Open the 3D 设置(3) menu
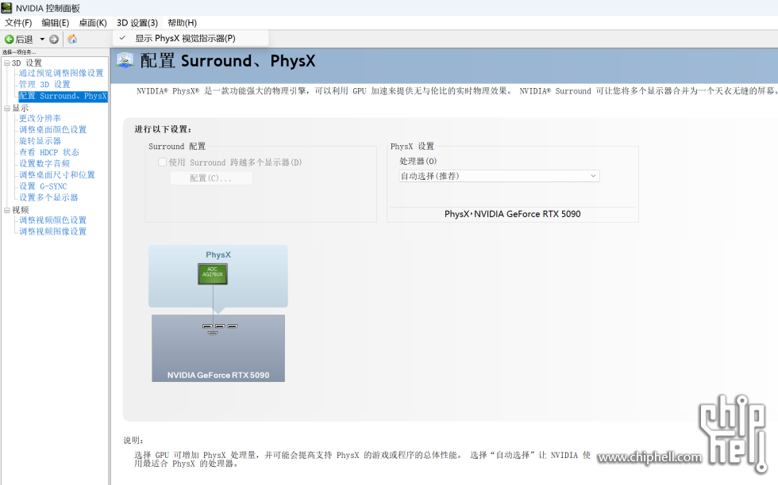Screen dimensions: 778x485 pyautogui.click(x=137, y=23)
